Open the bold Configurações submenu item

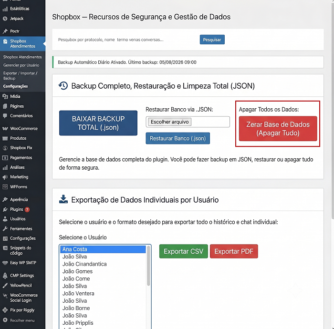(16, 86)
